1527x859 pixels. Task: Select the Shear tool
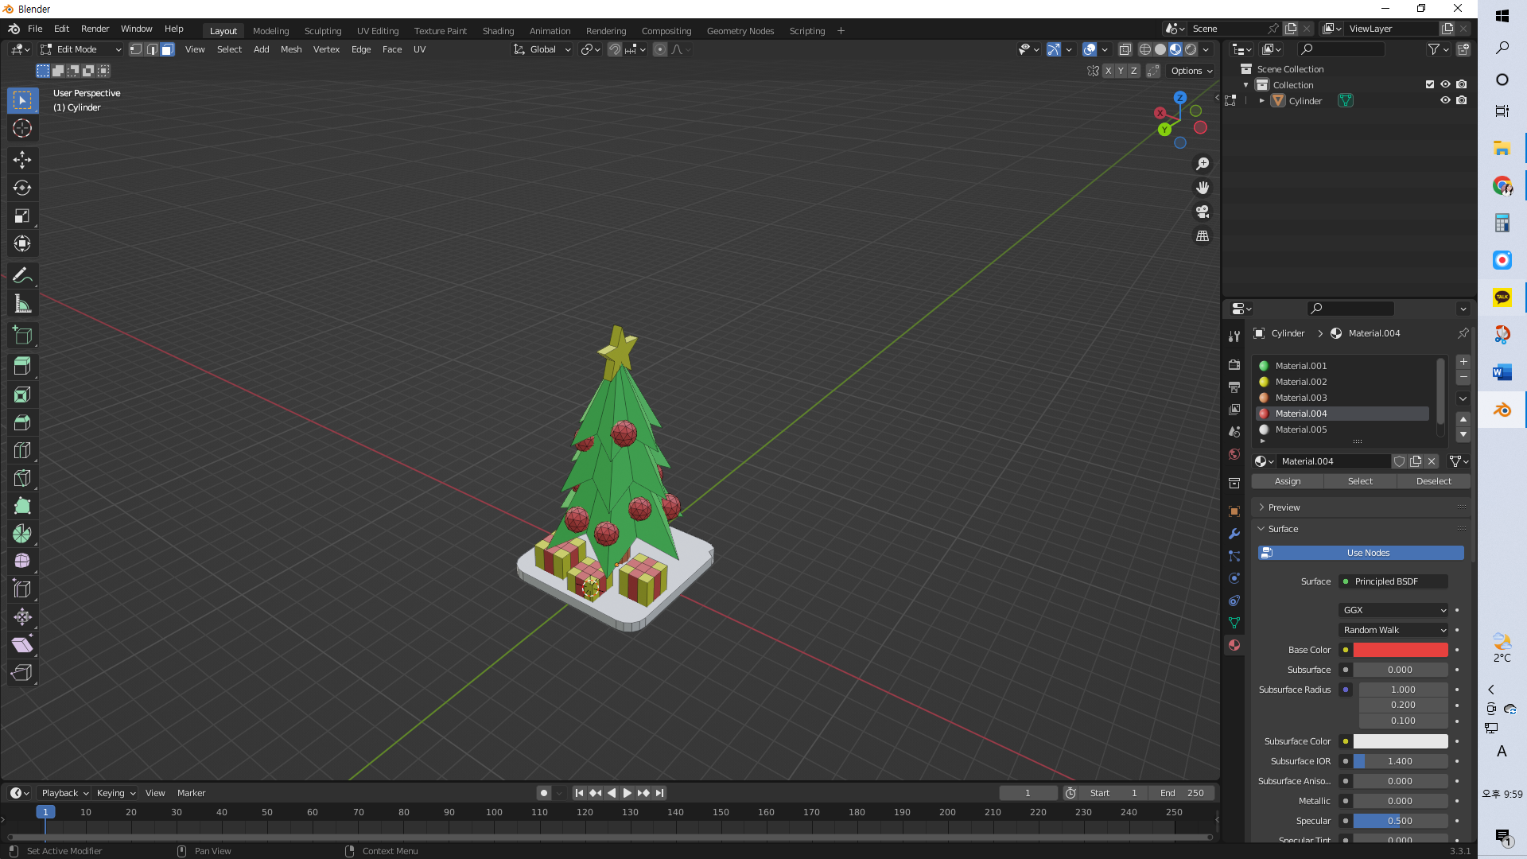22,645
